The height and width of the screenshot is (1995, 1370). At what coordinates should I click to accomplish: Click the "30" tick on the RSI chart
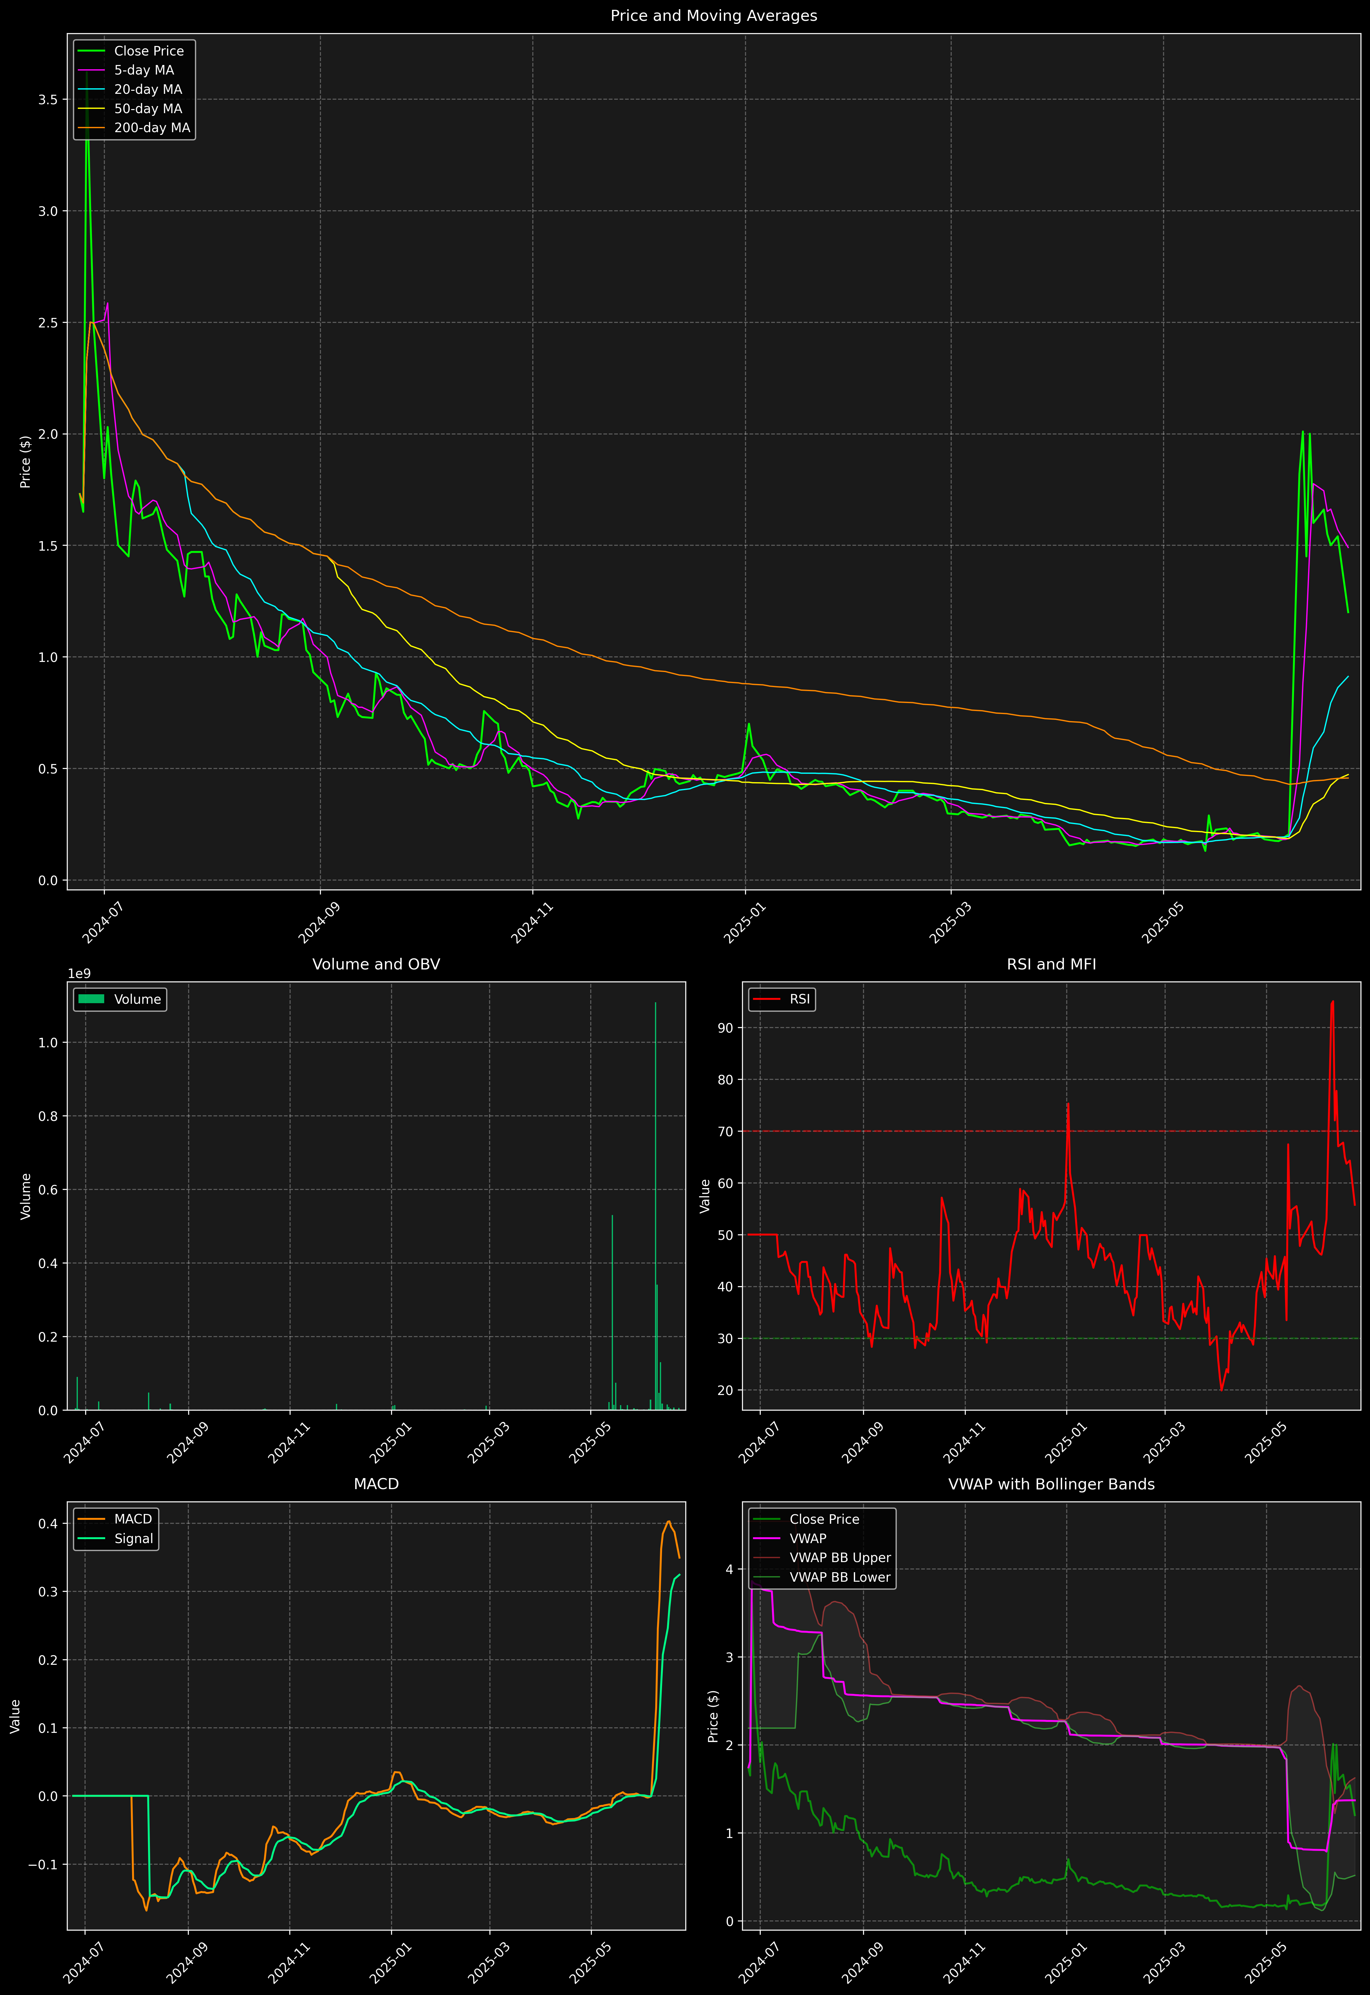726,1338
